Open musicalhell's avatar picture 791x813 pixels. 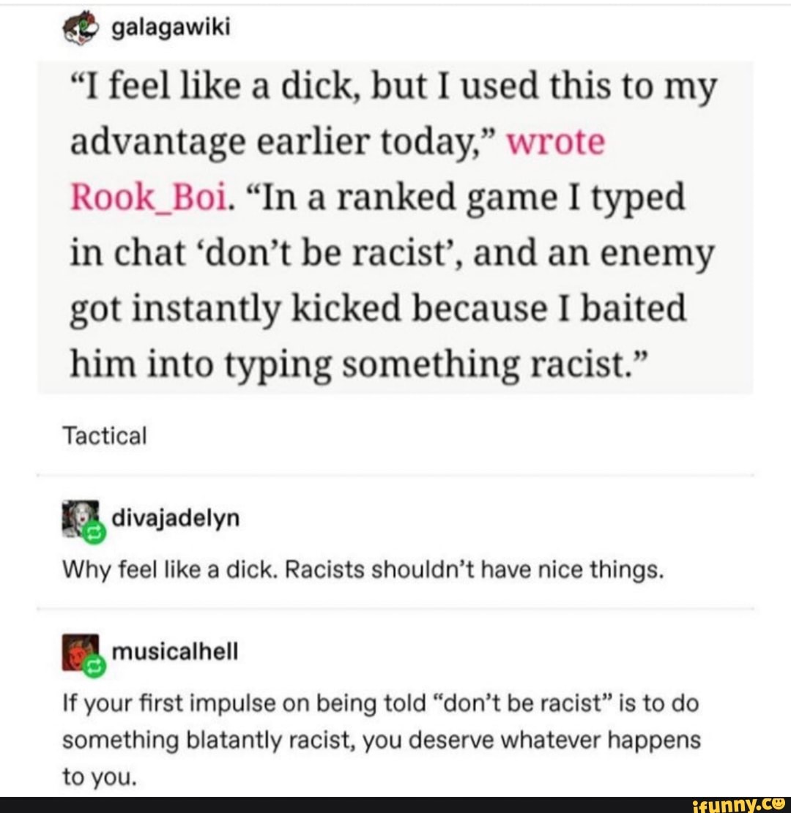pyautogui.click(x=80, y=652)
